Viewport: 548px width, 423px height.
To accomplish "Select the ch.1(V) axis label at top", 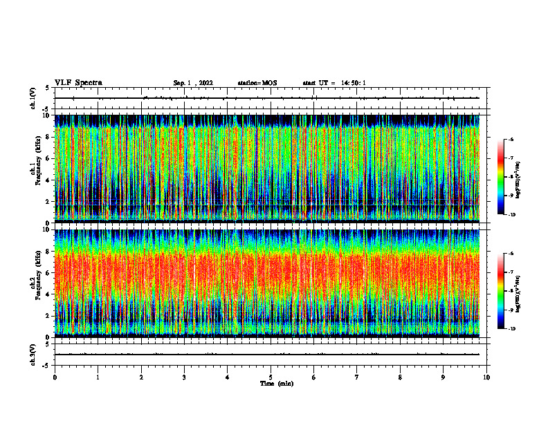I will [33, 98].
